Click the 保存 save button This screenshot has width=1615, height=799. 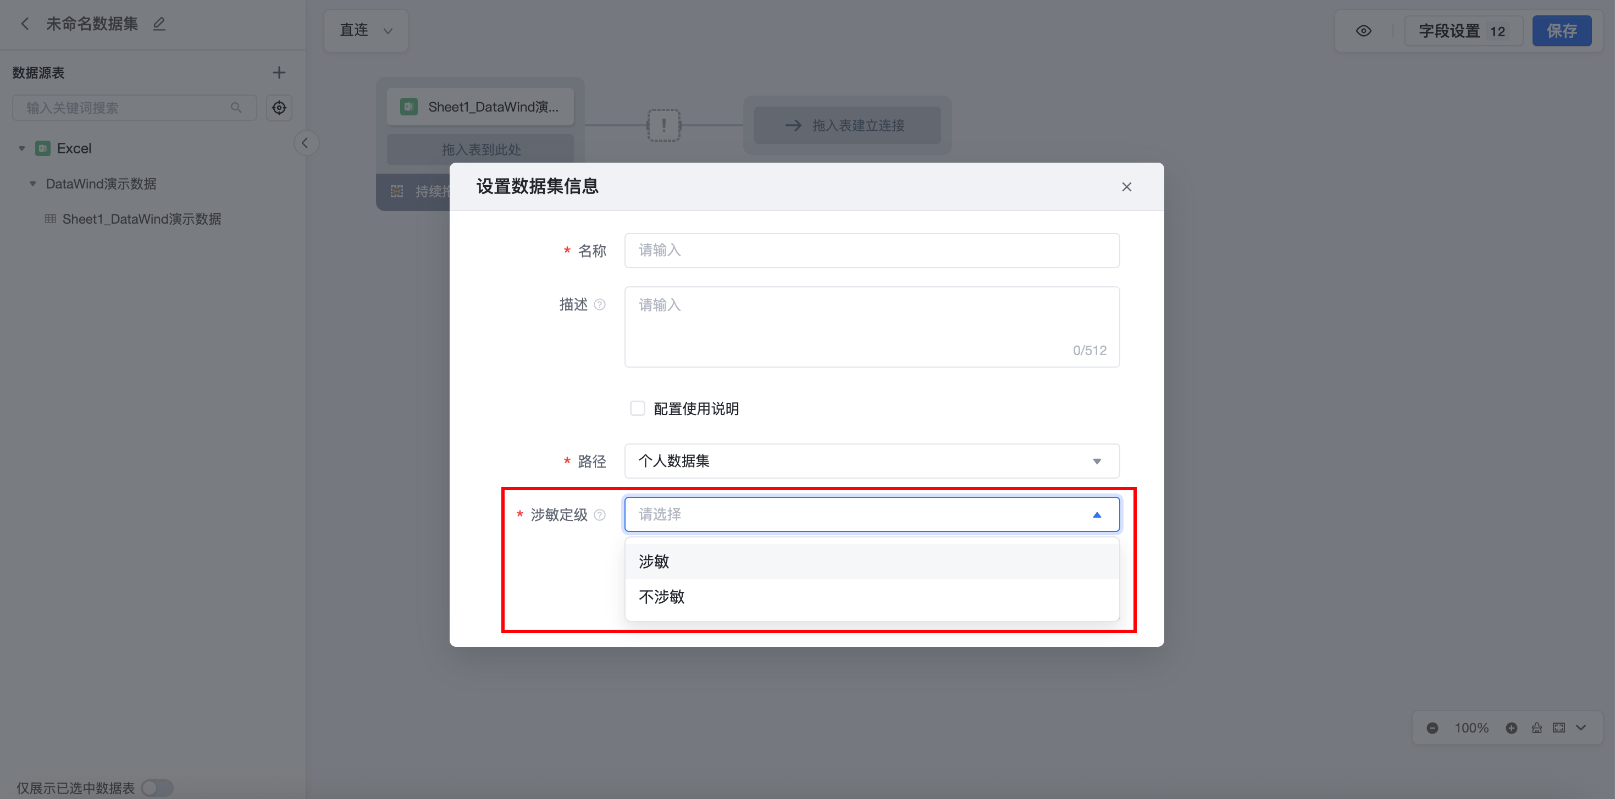[x=1561, y=31]
